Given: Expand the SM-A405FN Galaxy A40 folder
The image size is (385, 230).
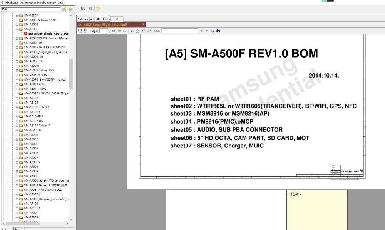Looking at the screenshot, I should (17, 20).
